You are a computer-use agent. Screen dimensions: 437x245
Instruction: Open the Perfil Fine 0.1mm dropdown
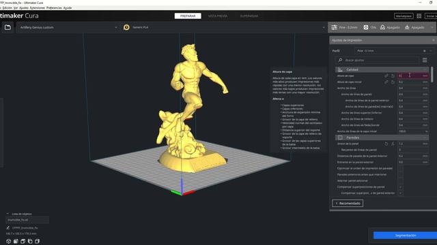pyautogui.click(x=394, y=51)
